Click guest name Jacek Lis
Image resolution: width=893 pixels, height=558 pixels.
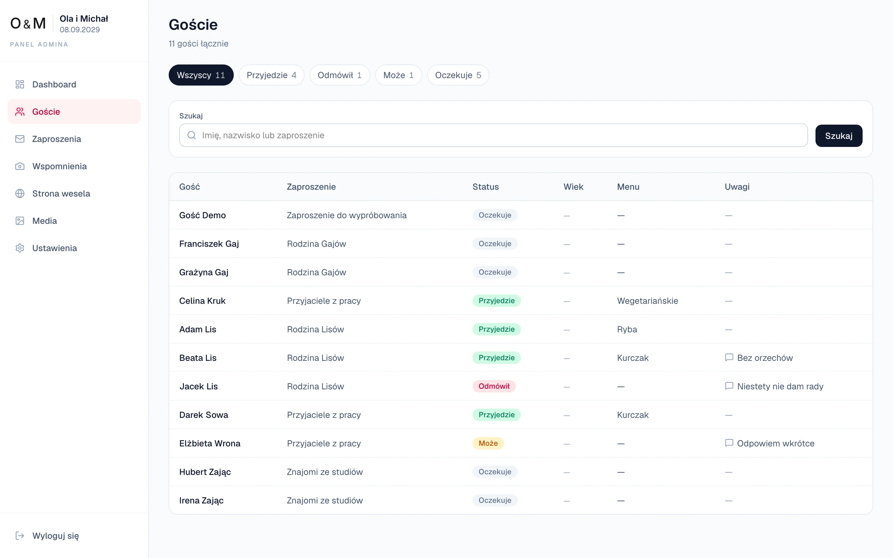tap(198, 386)
